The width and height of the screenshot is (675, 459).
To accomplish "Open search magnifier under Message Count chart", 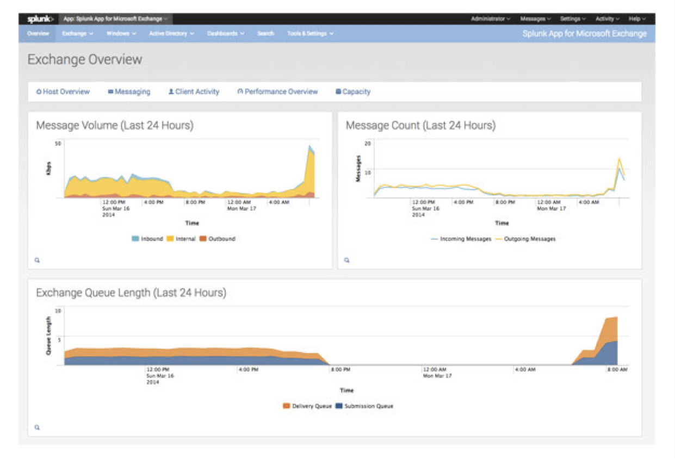I will tap(347, 260).
